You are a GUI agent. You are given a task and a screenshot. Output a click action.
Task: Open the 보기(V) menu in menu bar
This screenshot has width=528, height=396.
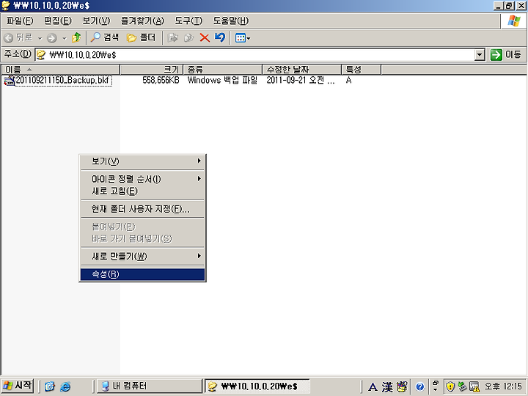[96, 21]
